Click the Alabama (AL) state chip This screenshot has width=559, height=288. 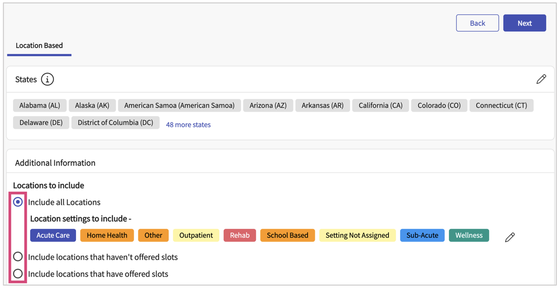click(x=40, y=105)
